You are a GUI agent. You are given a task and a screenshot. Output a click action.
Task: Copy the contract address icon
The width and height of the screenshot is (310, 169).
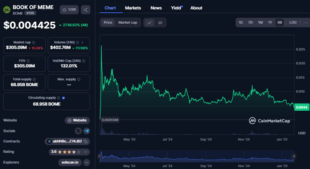85,141
